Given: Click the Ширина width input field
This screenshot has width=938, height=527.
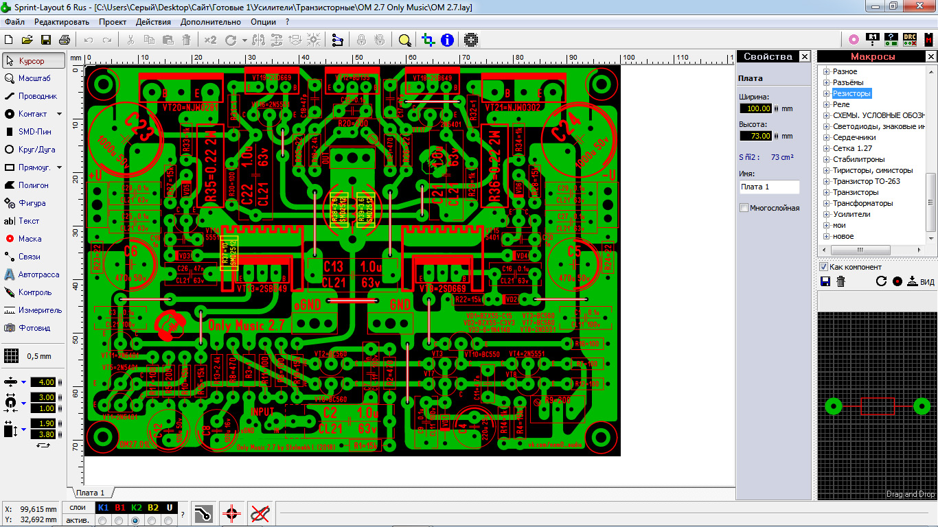Looking at the screenshot, I should pos(756,108).
